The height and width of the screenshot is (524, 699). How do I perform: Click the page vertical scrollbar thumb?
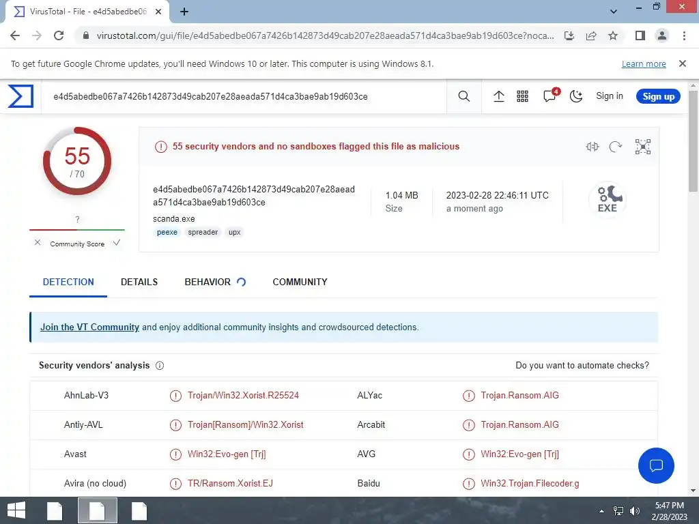693,141
